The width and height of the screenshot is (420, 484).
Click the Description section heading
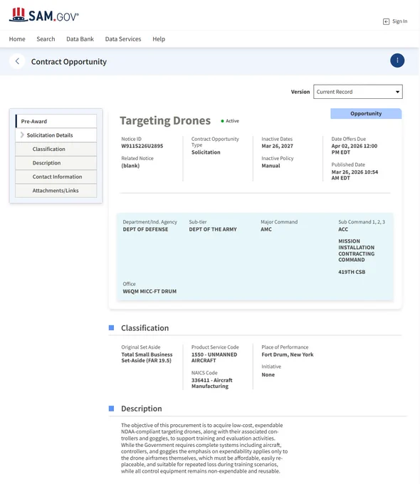(x=142, y=409)
